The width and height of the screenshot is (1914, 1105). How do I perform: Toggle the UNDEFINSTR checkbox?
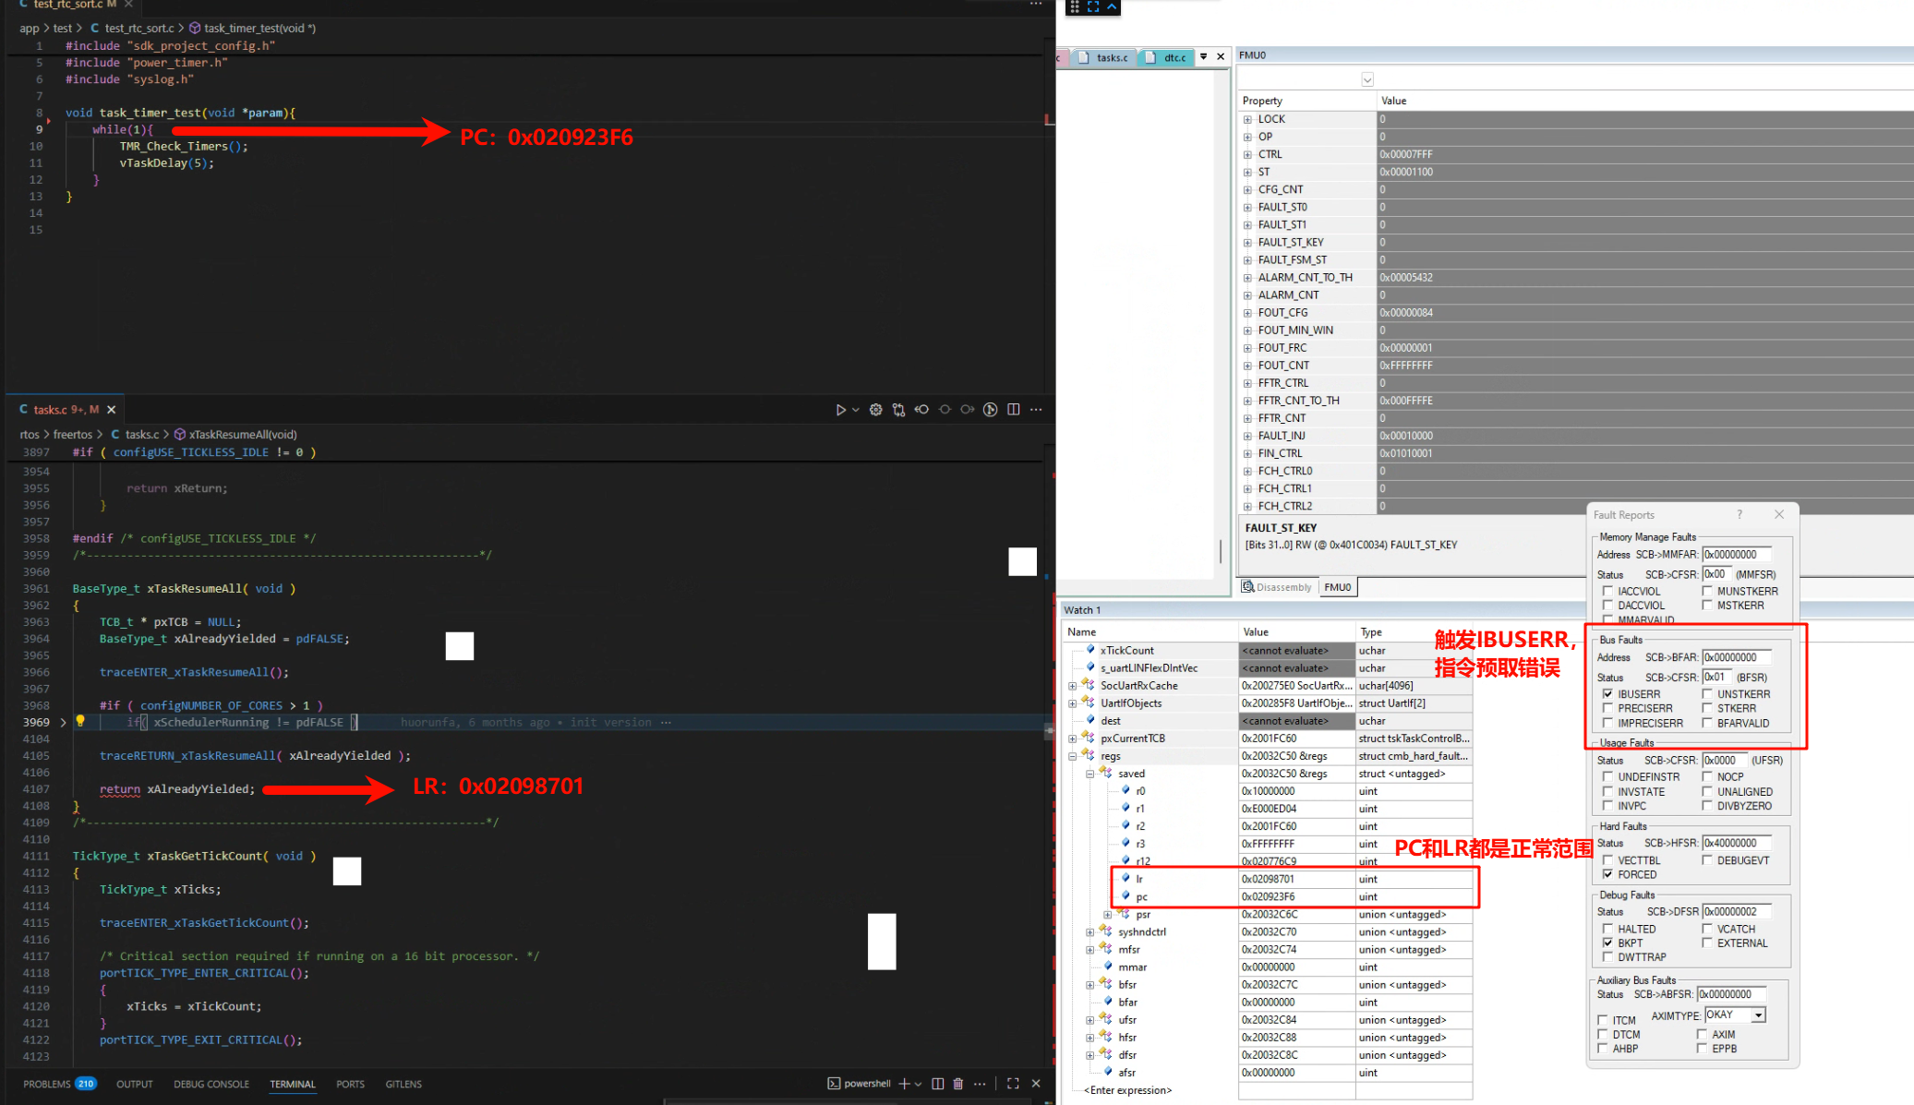1607,777
